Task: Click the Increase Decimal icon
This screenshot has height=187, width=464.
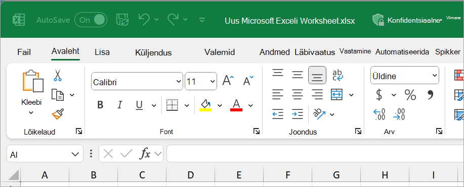Action: point(379,114)
